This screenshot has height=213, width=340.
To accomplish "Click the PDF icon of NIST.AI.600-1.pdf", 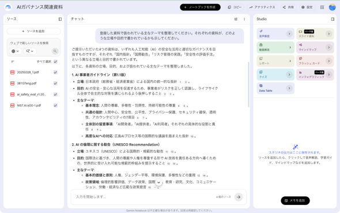I will (12, 106).
